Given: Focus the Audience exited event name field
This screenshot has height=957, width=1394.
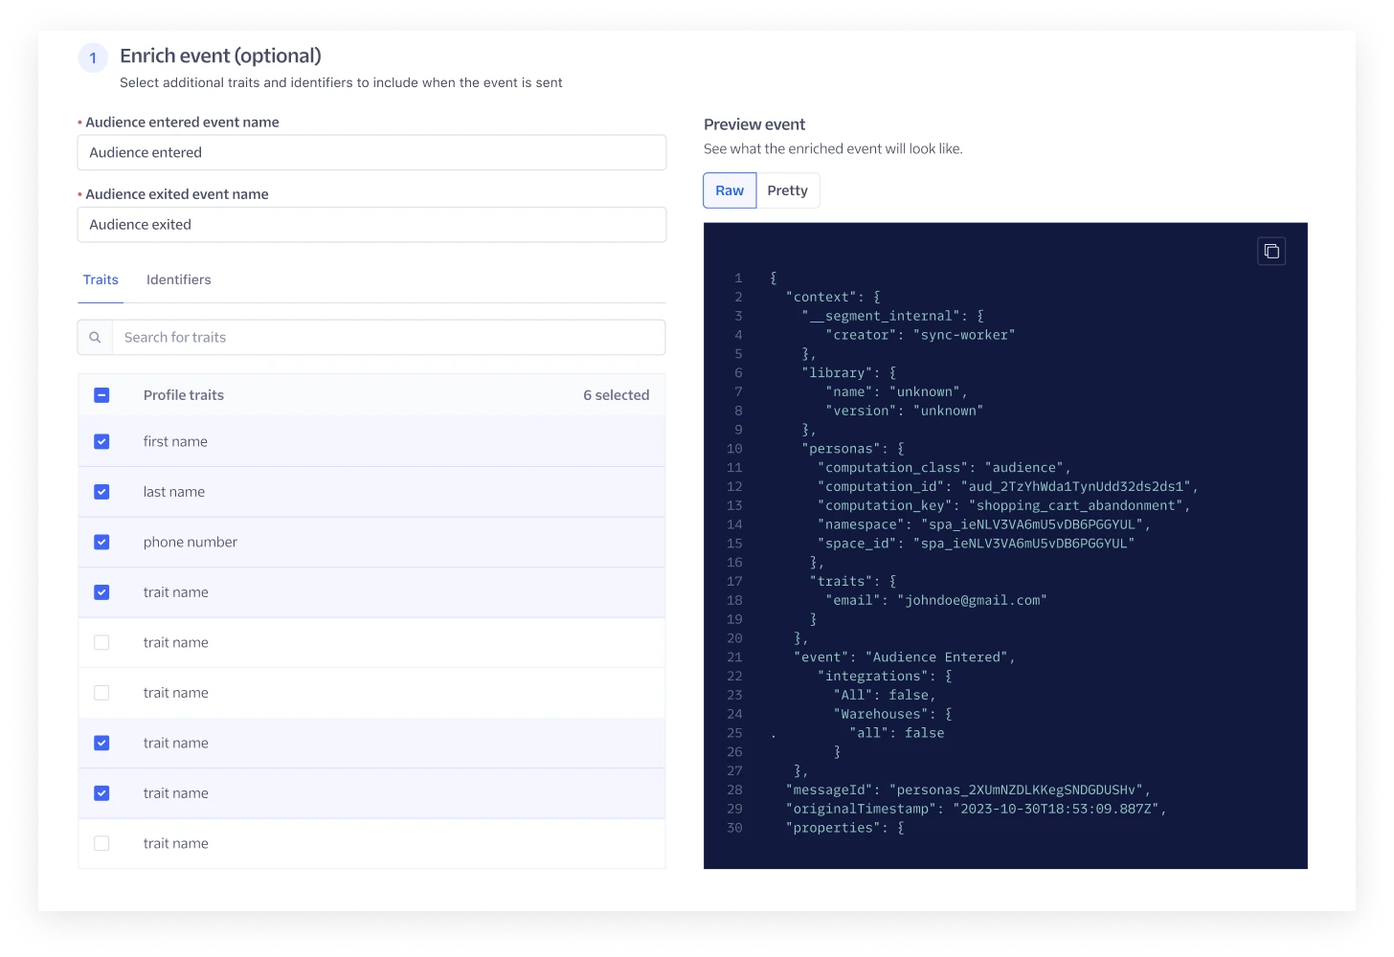Looking at the screenshot, I should [371, 225].
